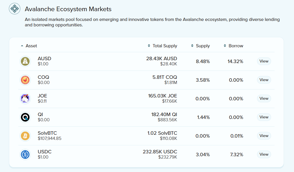Click the $107,944.85 SolvBTC price
This screenshot has height=172, width=294.
(x=50, y=138)
